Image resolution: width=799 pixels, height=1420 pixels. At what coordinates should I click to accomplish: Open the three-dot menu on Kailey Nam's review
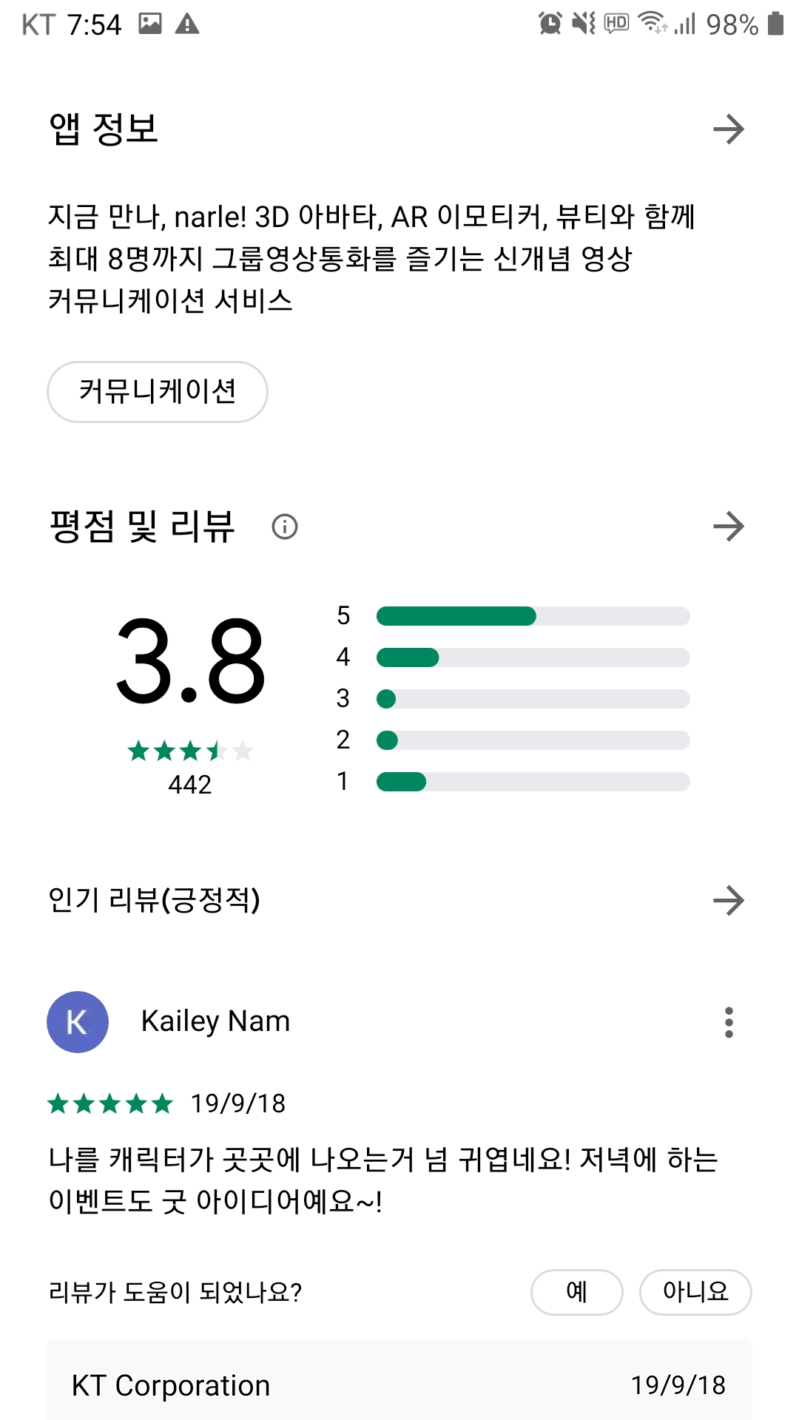tap(729, 1022)
